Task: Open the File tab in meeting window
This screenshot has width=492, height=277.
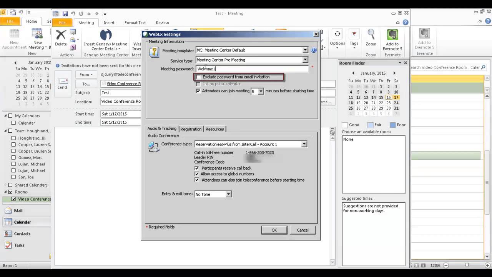Action: (x=62, y=23)
